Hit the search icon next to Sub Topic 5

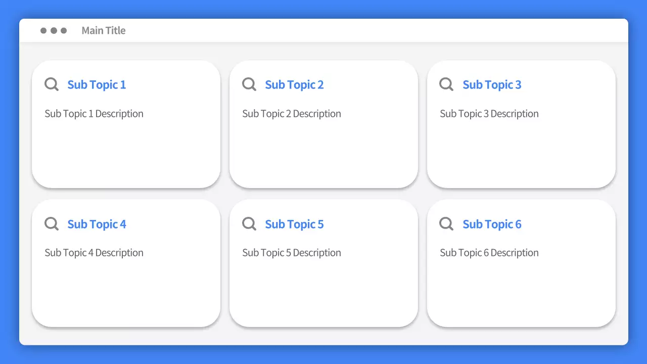tap(249, 223)
